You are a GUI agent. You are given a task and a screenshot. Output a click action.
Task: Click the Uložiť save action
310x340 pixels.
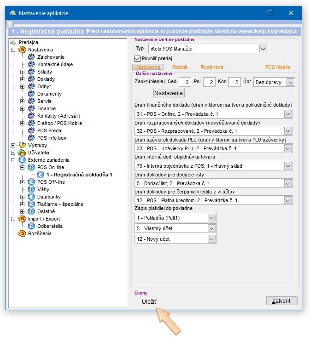click(149, 301)
